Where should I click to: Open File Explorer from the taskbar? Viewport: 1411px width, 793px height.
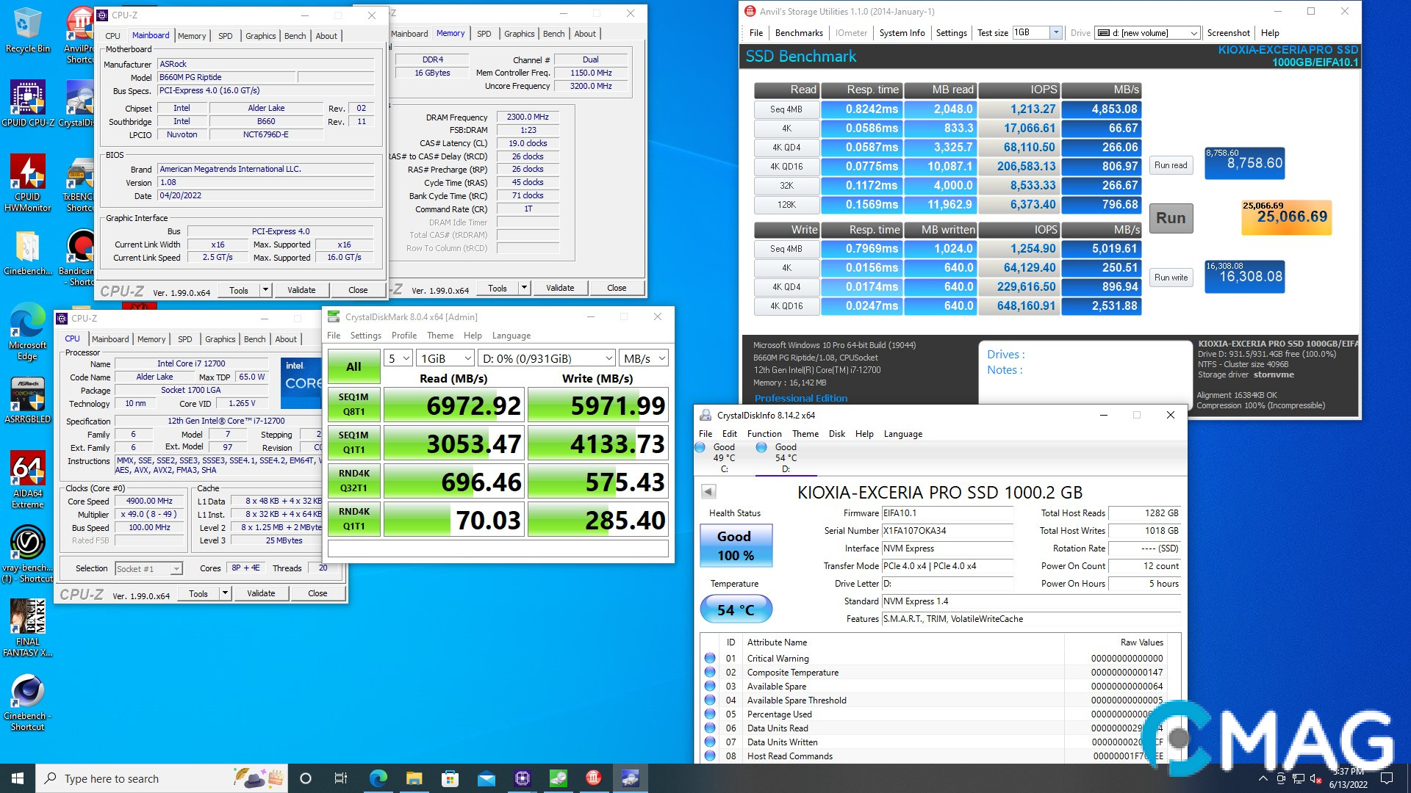coord(414,778)
